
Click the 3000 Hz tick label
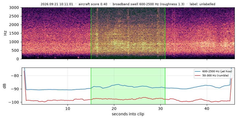click(x=14, y=8)
